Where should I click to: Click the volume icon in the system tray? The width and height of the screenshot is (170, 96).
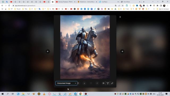[x=148, y=94]
